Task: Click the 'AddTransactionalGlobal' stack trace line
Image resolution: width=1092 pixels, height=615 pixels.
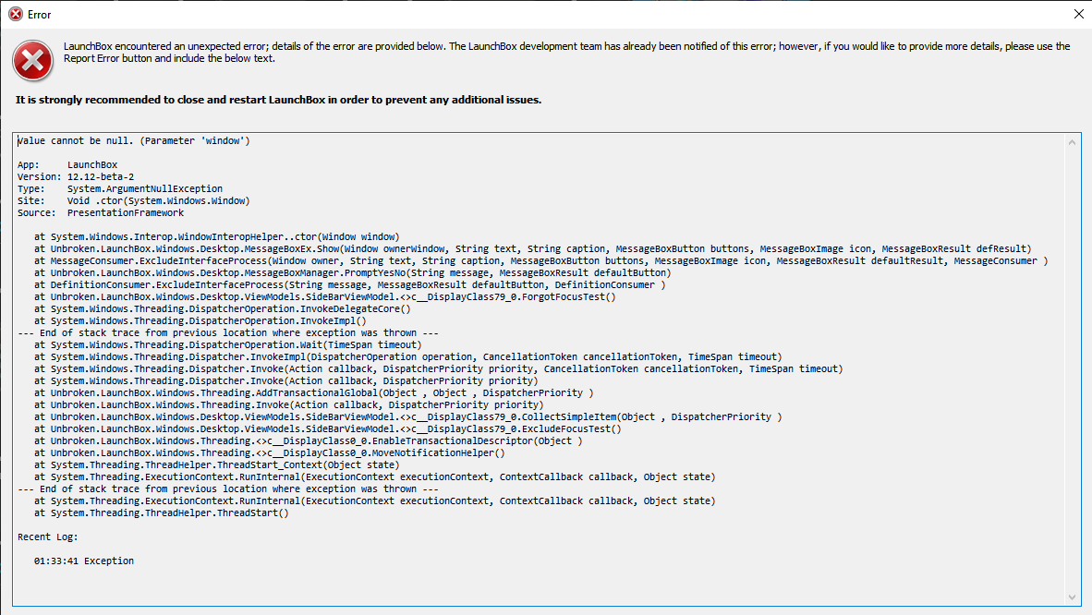Action: coord(314,392)
